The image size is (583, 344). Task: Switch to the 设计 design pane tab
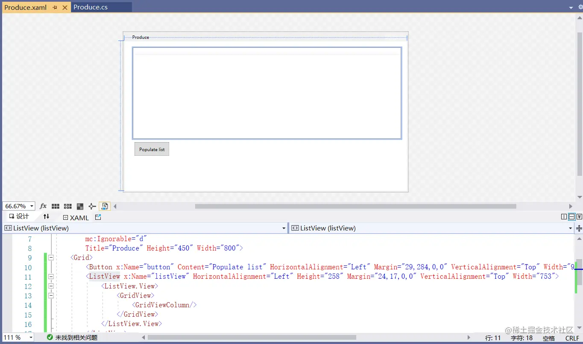19,217
